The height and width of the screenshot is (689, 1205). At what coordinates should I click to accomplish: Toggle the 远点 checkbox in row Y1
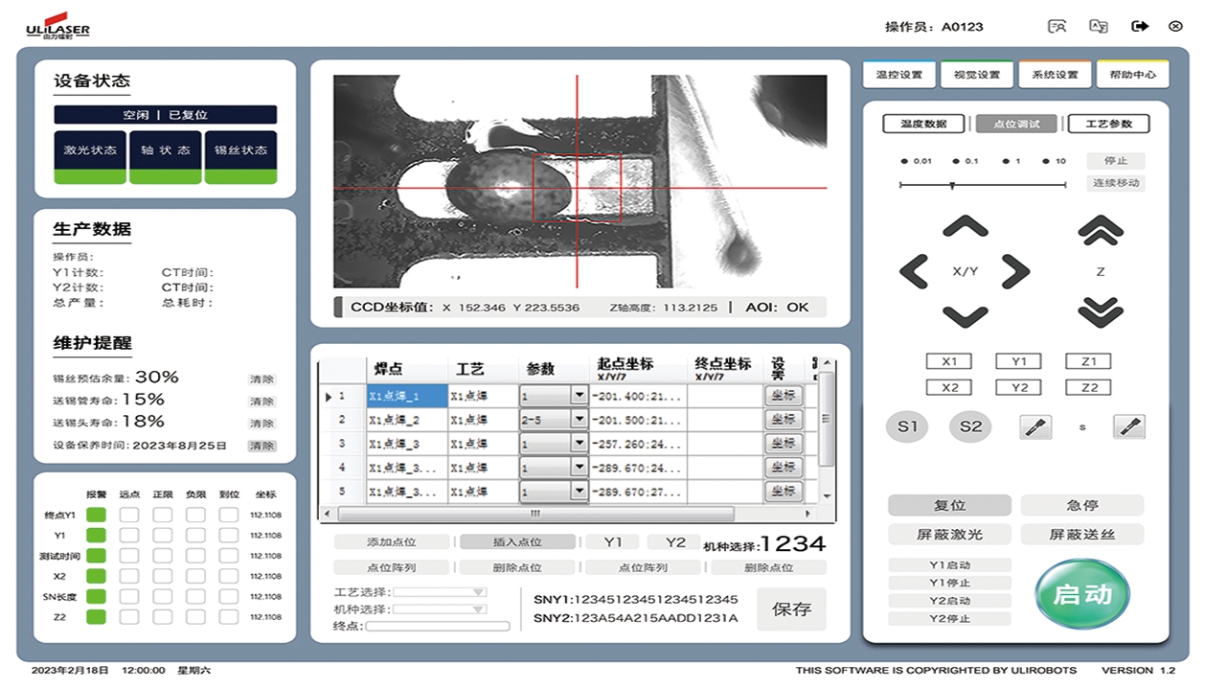[x=128, y=536]
